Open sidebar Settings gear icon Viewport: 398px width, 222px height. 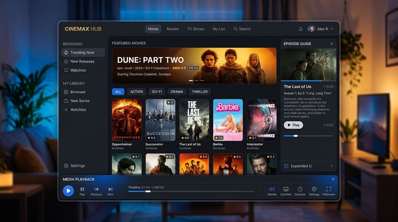point(66,166)
